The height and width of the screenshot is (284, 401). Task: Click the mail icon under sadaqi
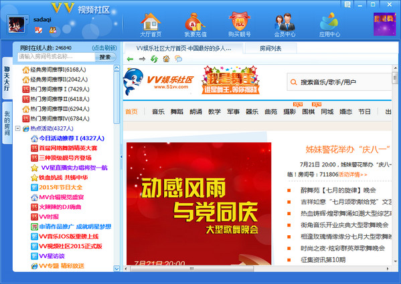tap(38, 30)
